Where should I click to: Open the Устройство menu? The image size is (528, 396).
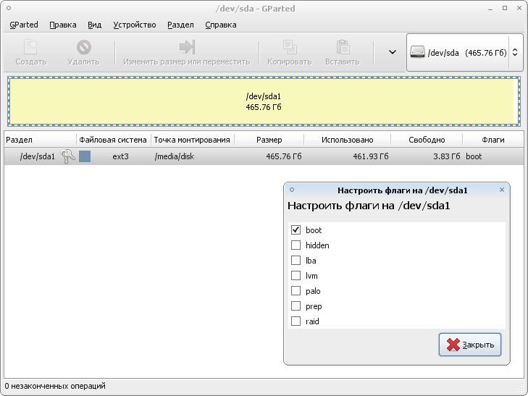click(x=135, y=25)
